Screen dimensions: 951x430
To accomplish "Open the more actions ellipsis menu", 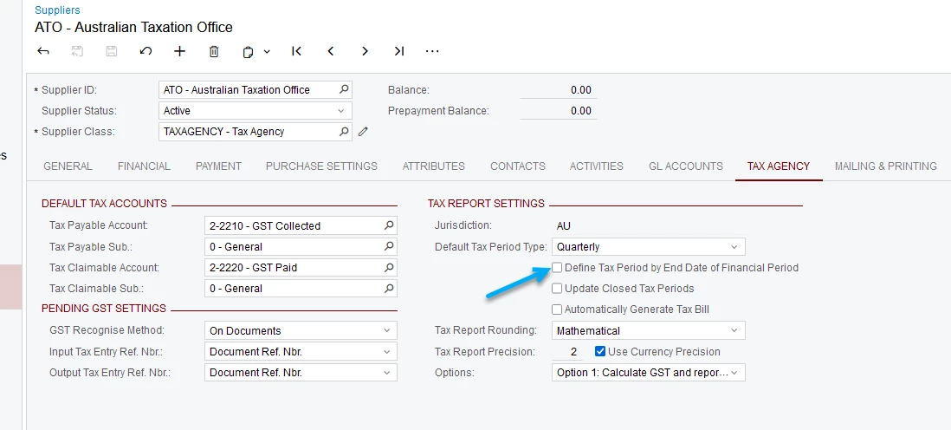I will coord(432,52).
